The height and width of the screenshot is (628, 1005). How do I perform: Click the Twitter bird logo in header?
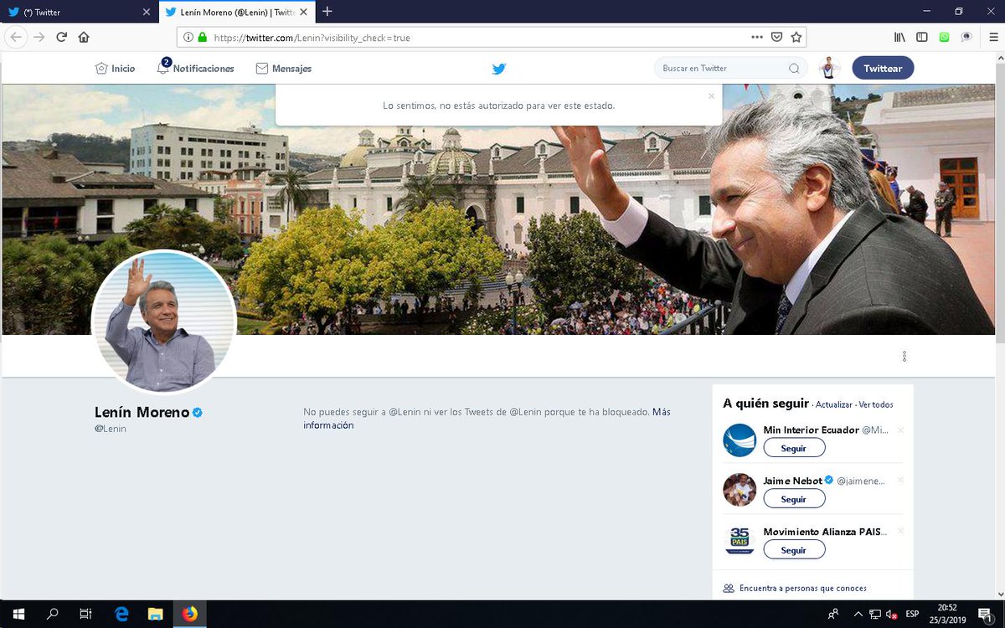pos(499,69)
